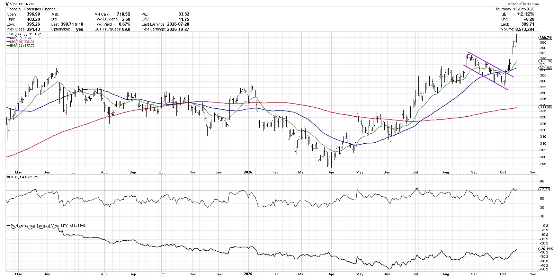Click the Volume value 8,573,284
Viewport: 554px width, 277px height.
click(525, 29)
